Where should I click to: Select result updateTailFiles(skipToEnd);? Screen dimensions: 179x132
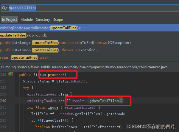89,35
